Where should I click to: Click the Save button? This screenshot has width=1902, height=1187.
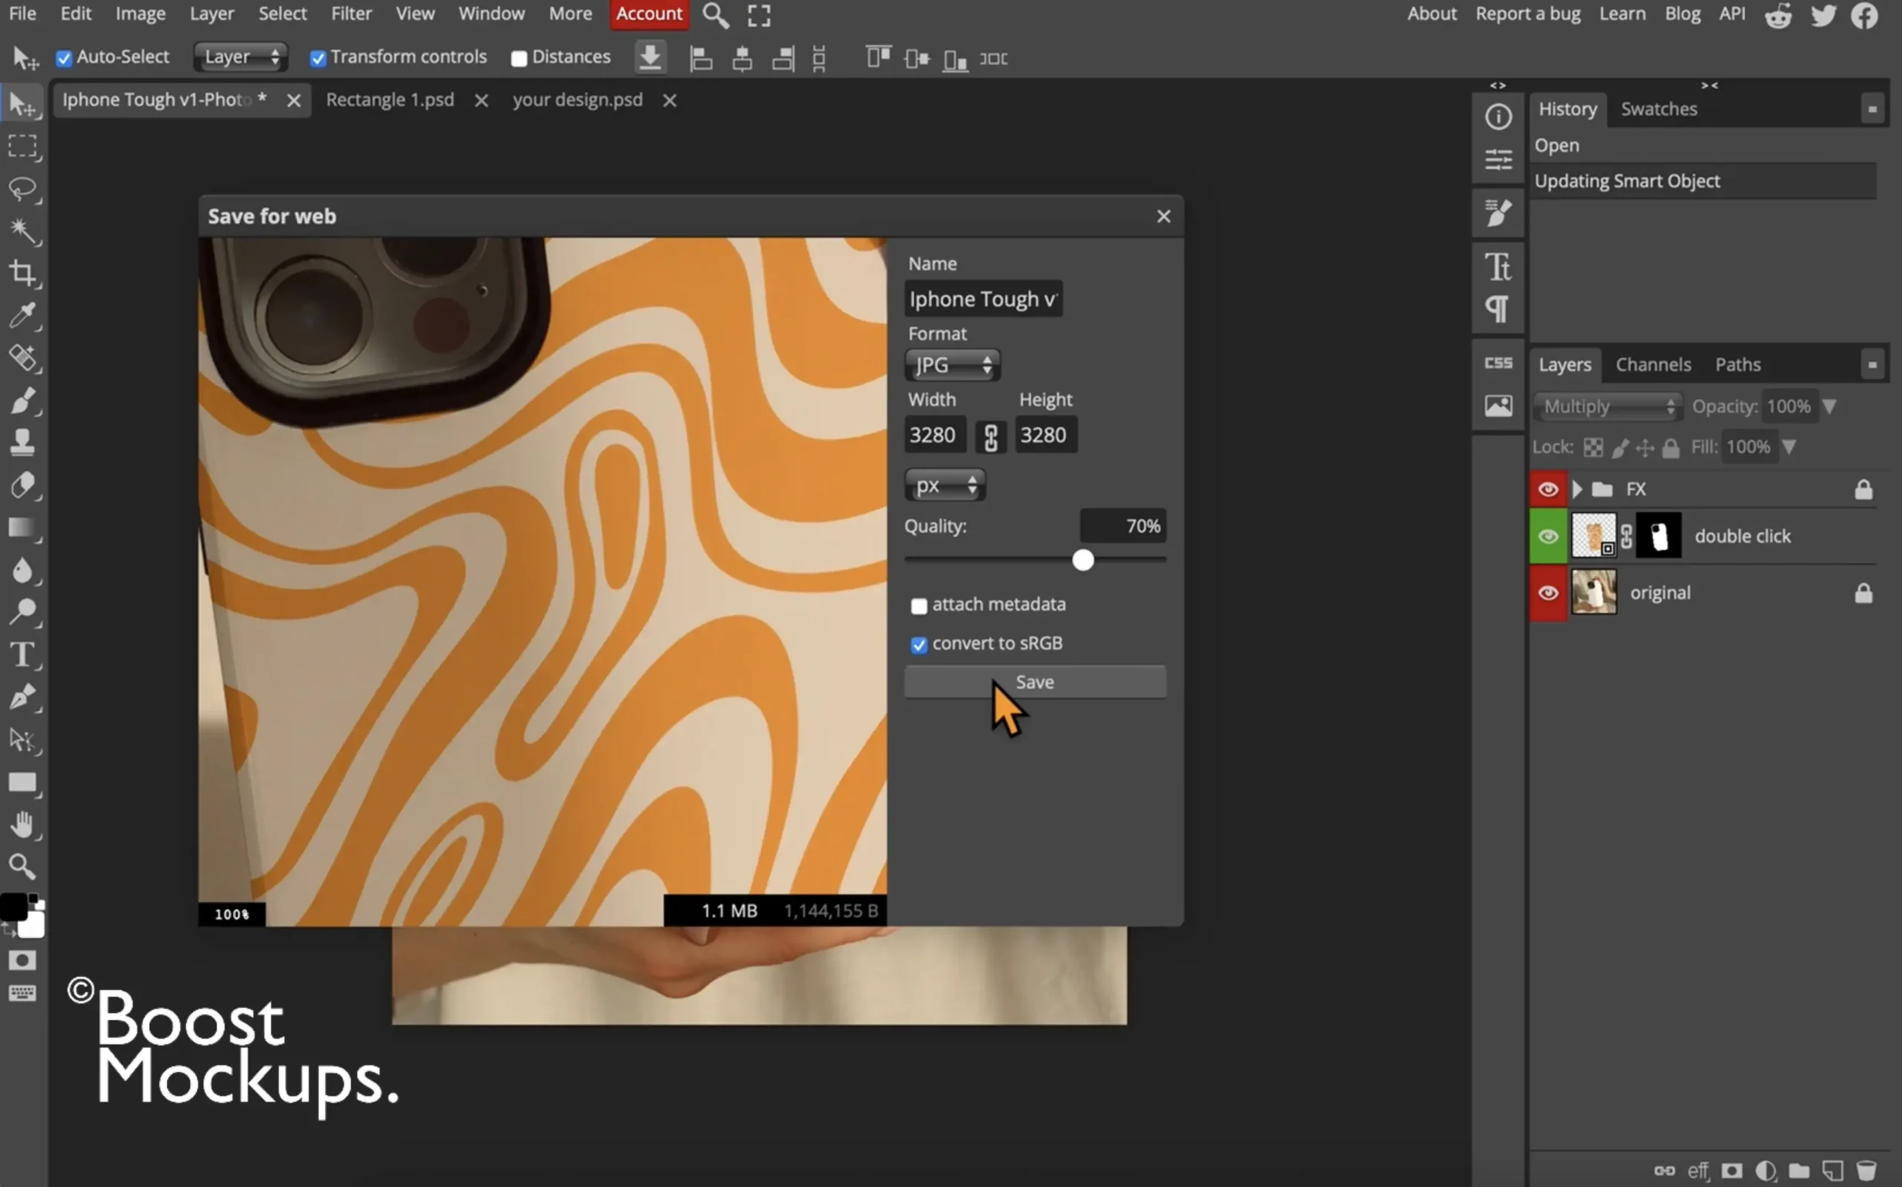pos(1035,682)
